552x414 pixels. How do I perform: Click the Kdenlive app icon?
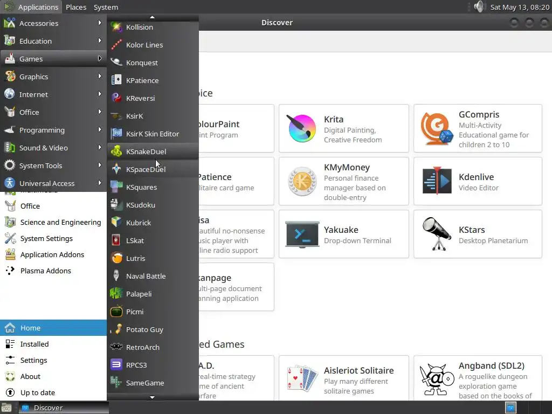pos(437,181)
